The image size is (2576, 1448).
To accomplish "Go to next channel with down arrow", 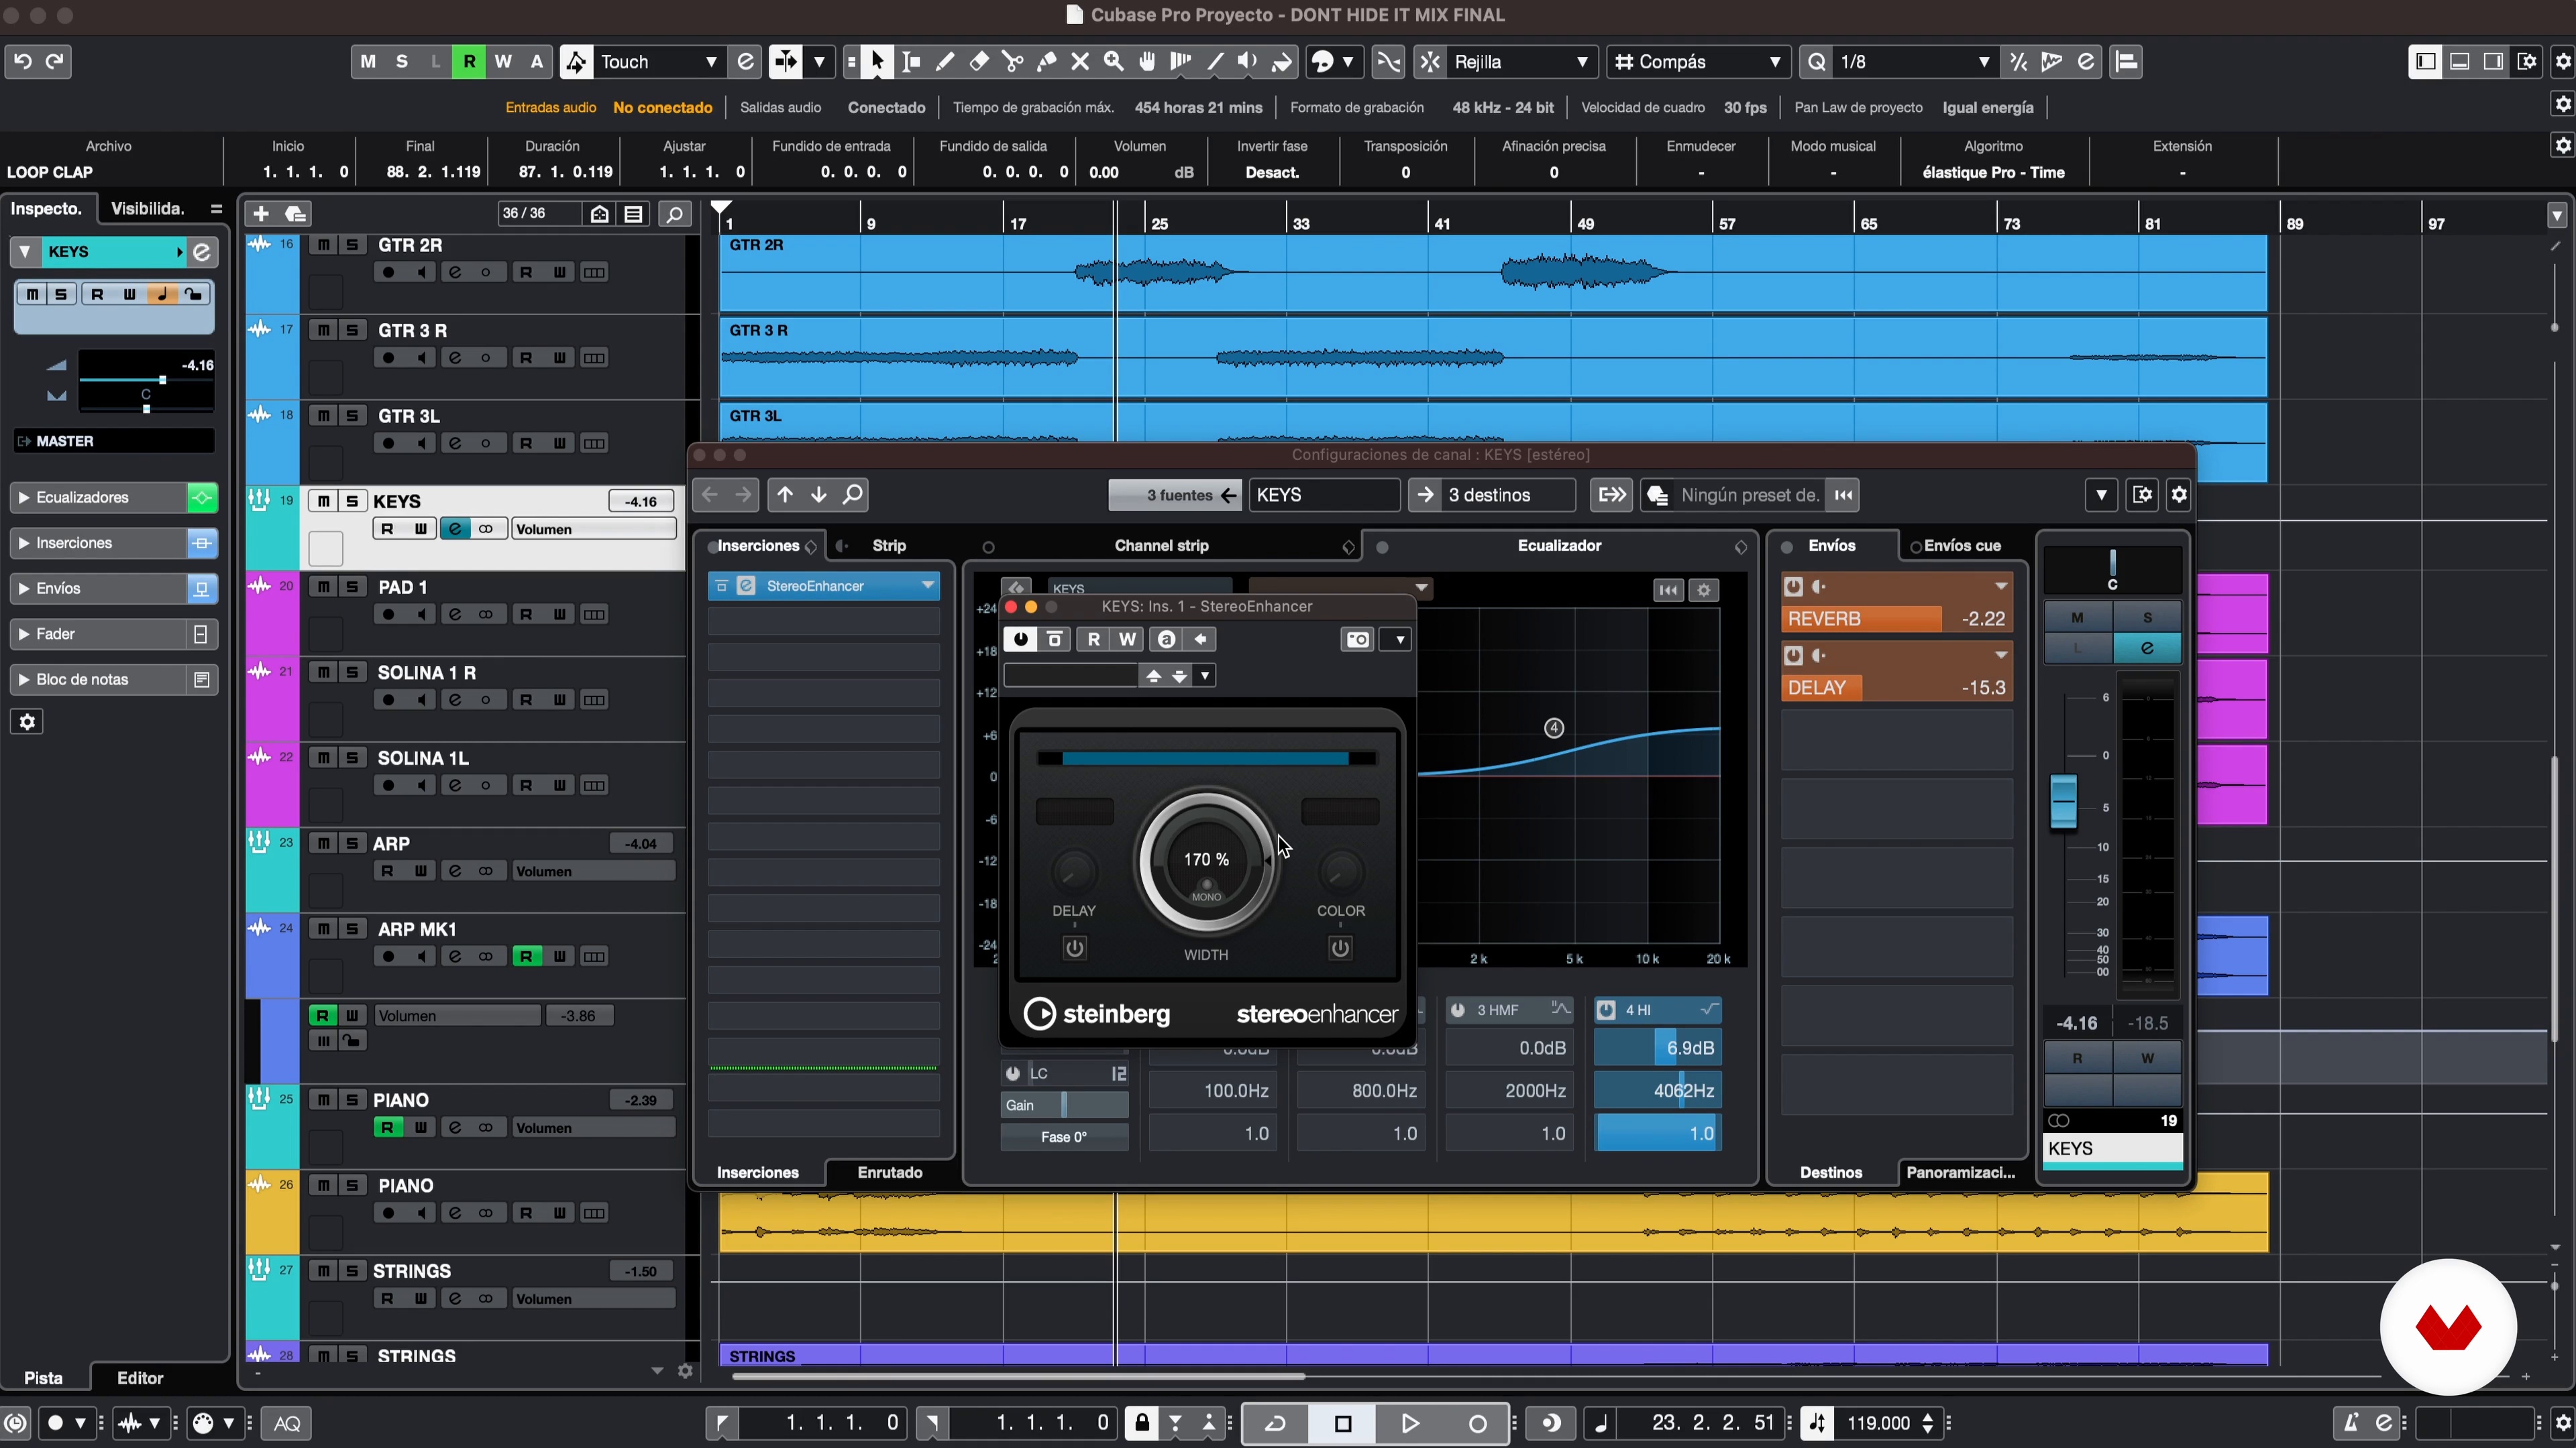I will tap(819, 495).
